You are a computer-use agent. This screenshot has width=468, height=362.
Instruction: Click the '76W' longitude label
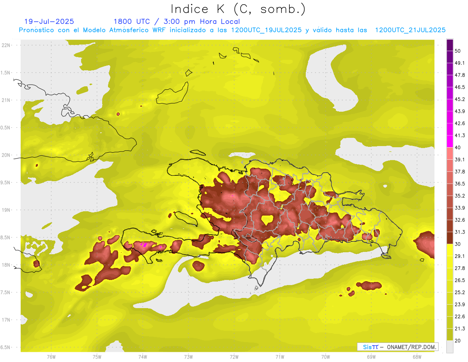pyautogui.click(x=51, y=357)
